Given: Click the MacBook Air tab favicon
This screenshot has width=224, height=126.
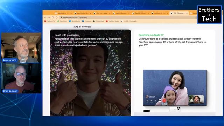Looking at the screenshot, I should coord(56,13).
